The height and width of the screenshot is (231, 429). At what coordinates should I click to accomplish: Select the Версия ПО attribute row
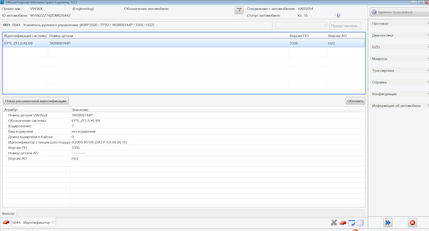pyautogui.click(x=184, y=148)
